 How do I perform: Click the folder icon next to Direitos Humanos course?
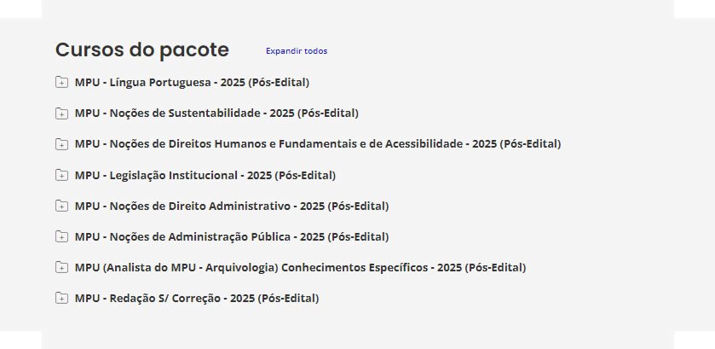tap(61, 144)
